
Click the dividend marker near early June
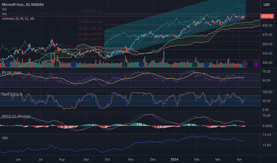coord(7,64)
